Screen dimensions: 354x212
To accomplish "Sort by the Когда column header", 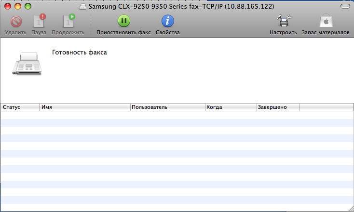I will pyautogui.click(x=231, y=107).
